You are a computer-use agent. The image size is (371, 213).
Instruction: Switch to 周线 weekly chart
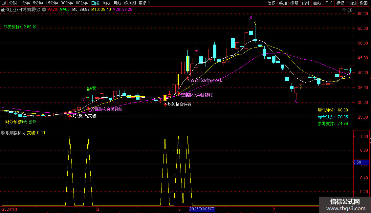point(106,3)
